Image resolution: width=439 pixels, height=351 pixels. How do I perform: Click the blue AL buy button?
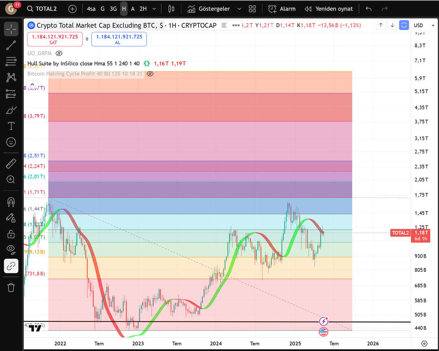(119, 39)
